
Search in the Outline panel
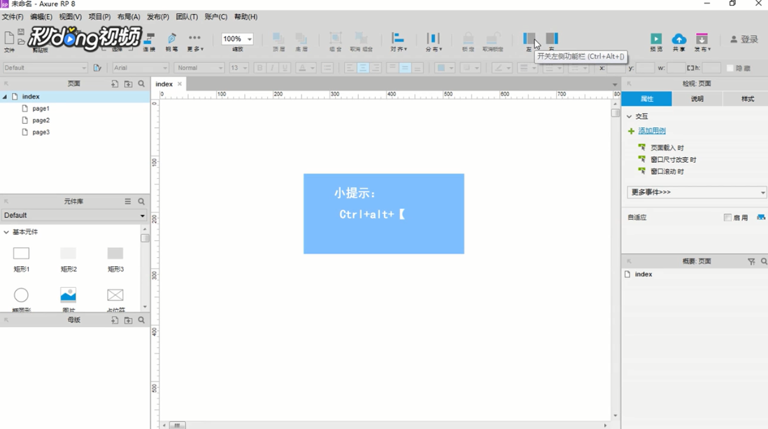(x=764, y=262)
